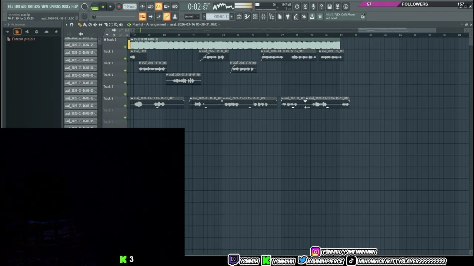Click the project info icon
This screenshot has width=474, height=266.
click(346, 7)
